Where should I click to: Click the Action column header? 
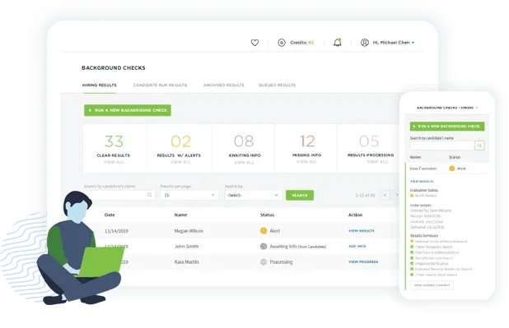pyautogui.click(x=355, y=215)
